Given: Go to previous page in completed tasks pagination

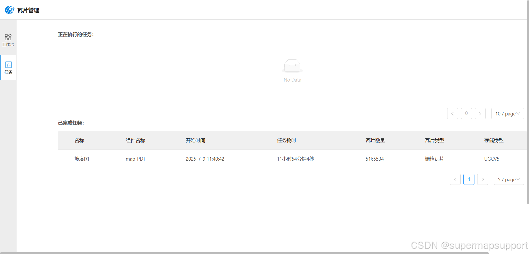Looking at the screenshot, I should (x=455, y=179).
